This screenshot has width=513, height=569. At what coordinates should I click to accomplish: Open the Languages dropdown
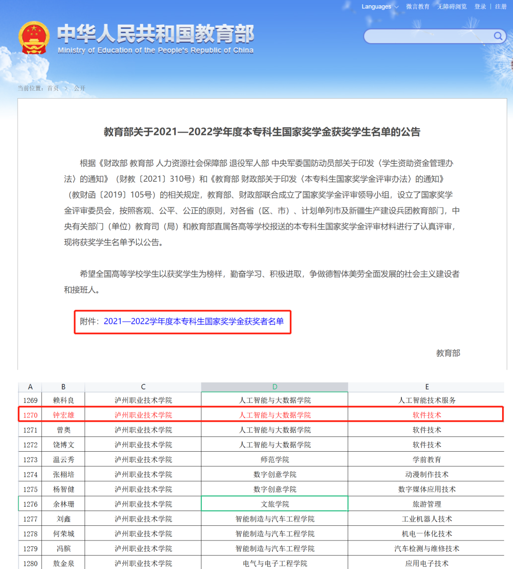point(380,7)
